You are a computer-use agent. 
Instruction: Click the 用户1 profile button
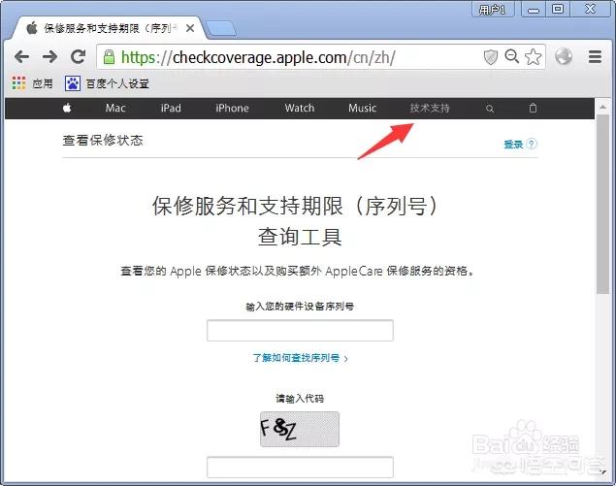pyautogui.click(x=493, y=10)
